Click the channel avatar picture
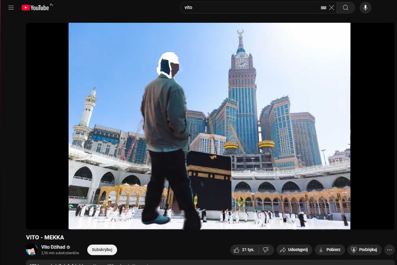 [32, 250]
